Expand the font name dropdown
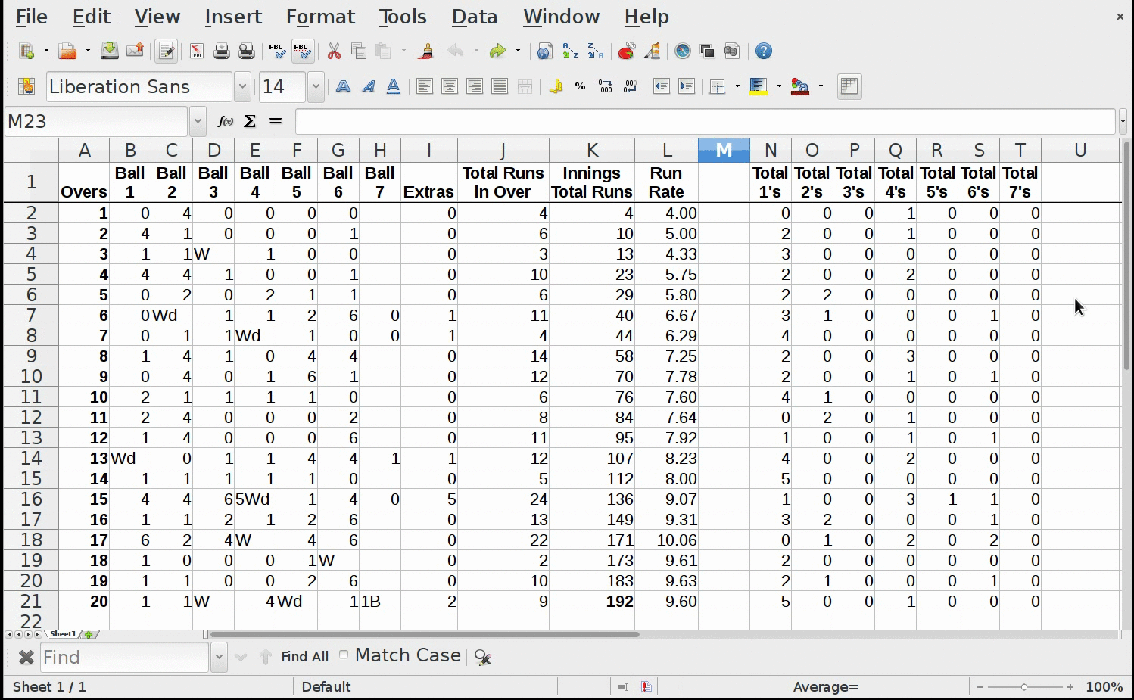 (x=242, y=87)
